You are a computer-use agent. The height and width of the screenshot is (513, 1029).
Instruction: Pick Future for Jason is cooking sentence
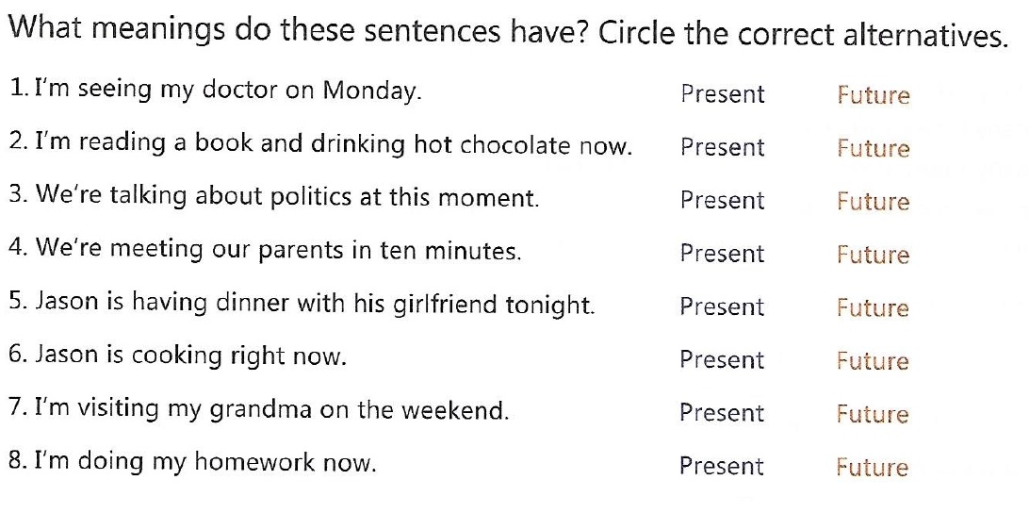point(873,361)
